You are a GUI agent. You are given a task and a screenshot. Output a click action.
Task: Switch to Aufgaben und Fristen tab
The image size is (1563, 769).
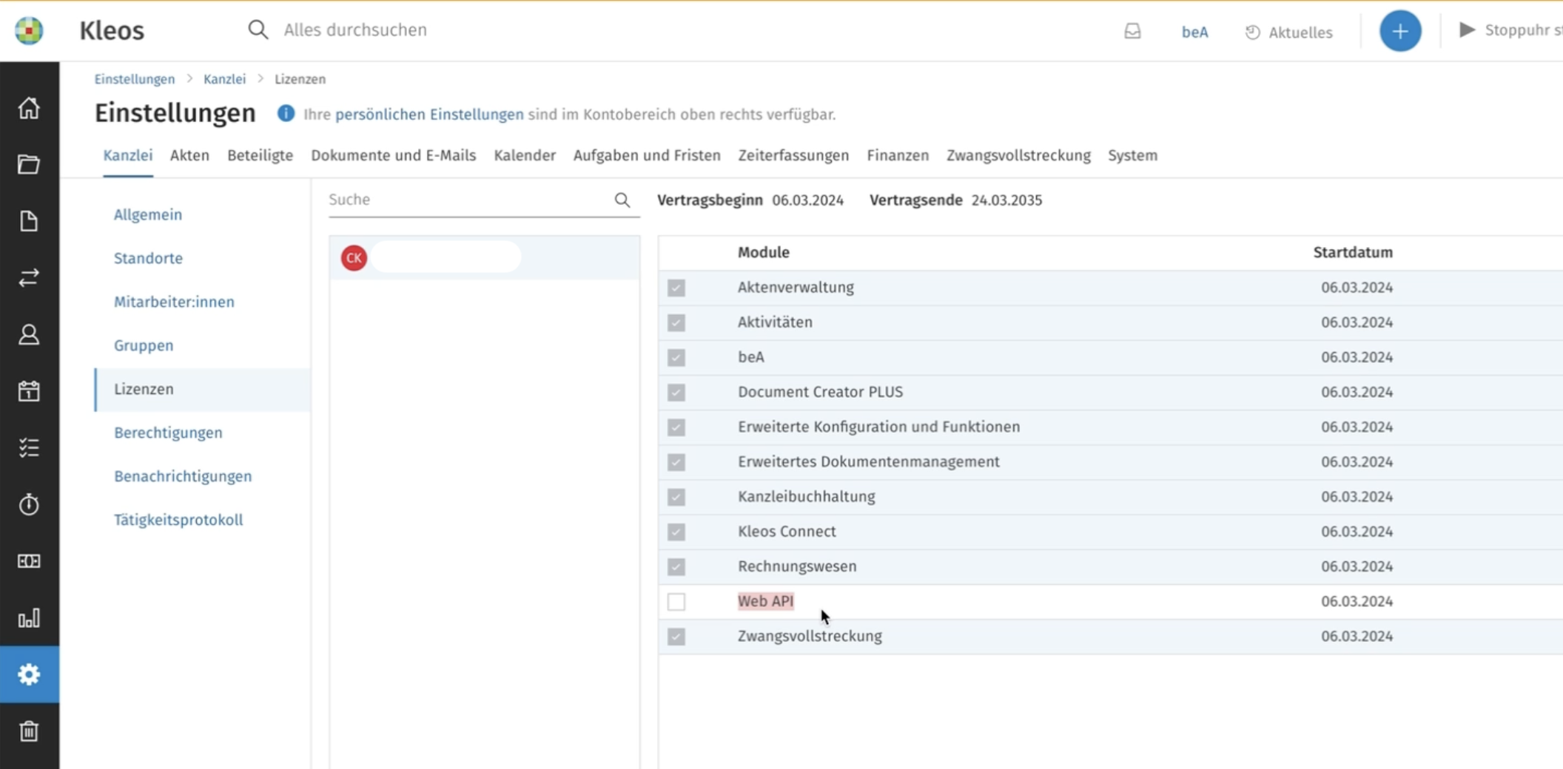coord(647,155)
